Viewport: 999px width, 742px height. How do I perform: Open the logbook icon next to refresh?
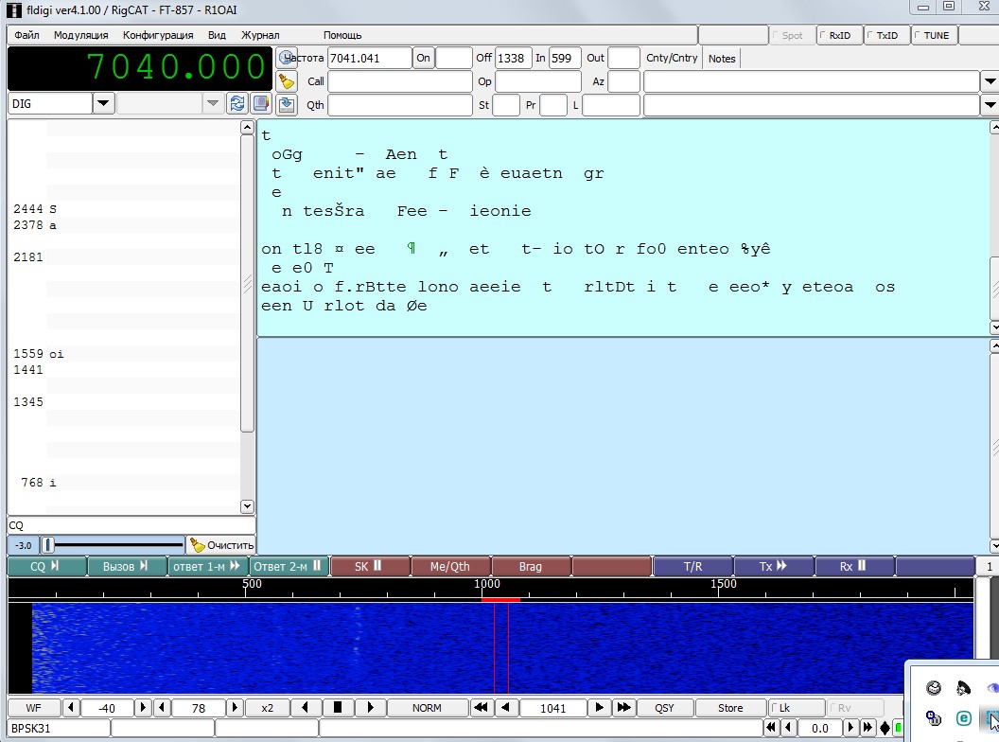coord(260,104)
